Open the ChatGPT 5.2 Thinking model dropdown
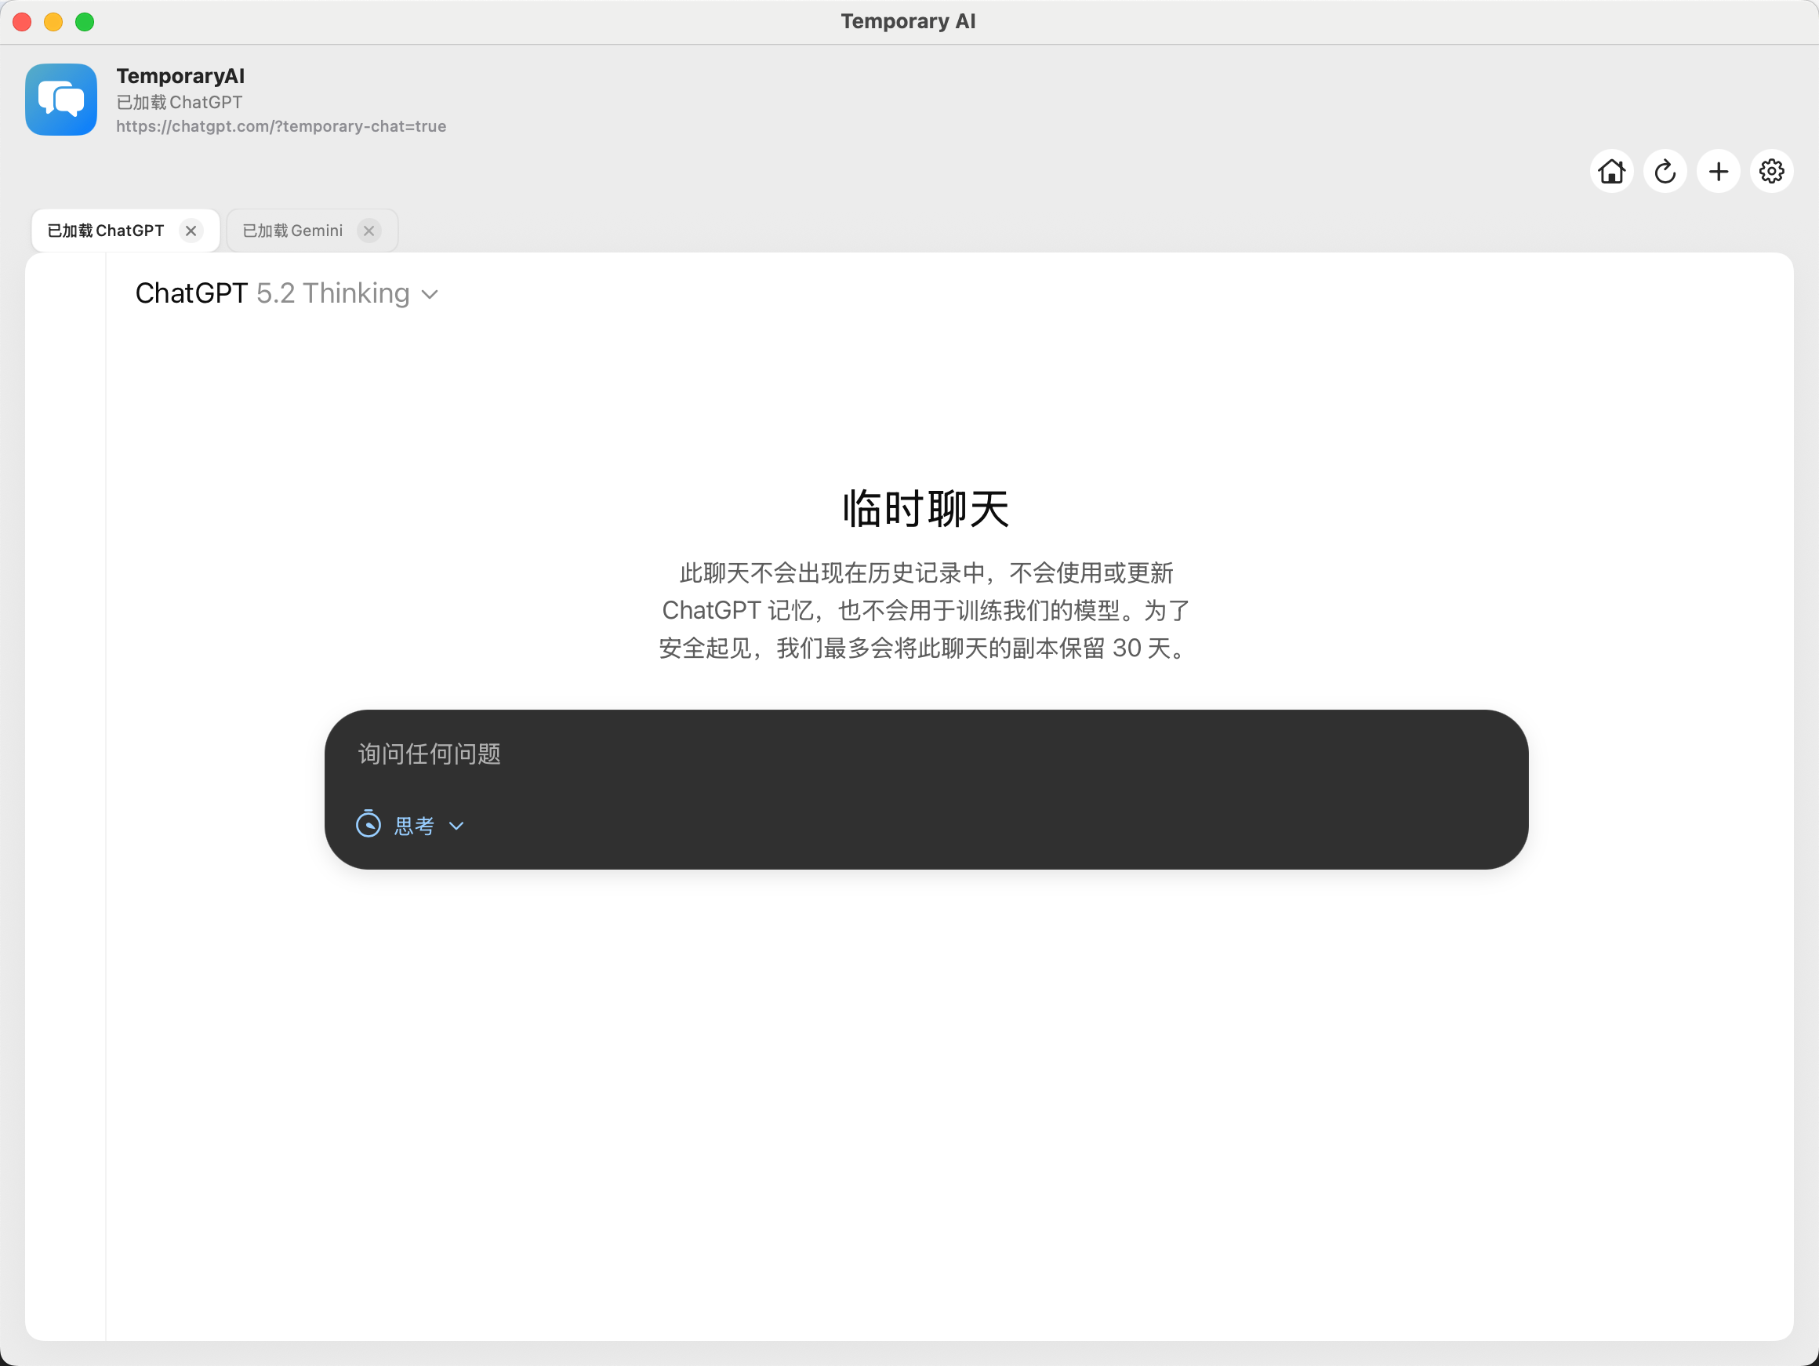 (x=285, y=292)
